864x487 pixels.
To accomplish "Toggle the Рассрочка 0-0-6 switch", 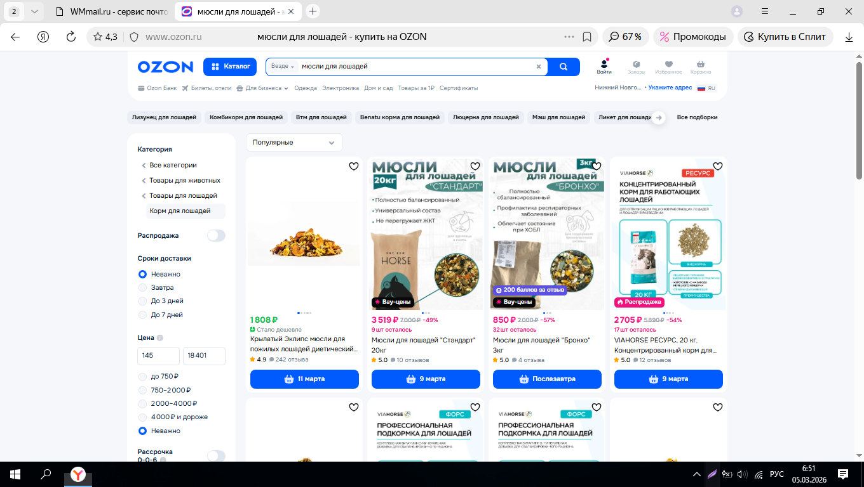I will [x=216, y=456].
